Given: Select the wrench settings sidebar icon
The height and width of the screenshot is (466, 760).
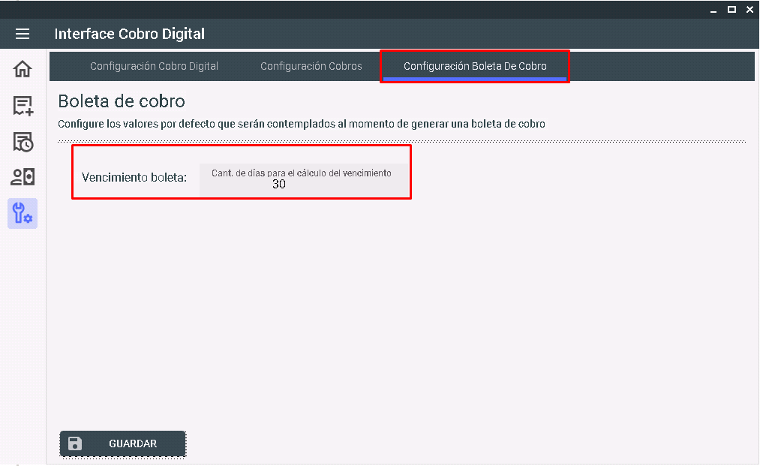Looking at the screenshot, I should click(x=23, y=213).
